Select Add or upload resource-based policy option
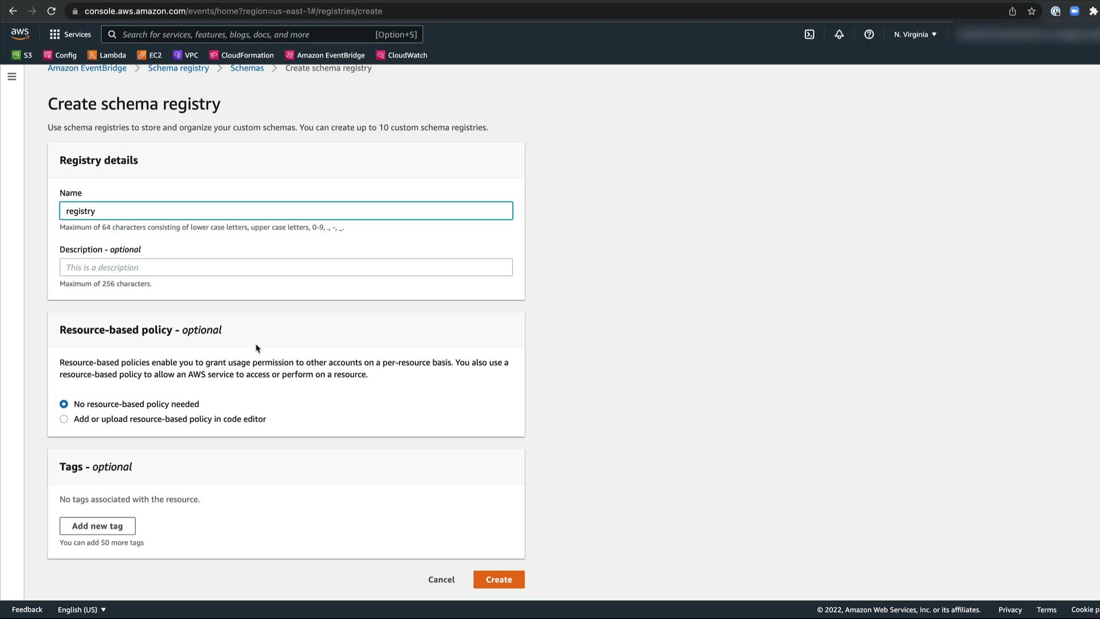Image resolution: width=1100 pixels, height=619 pixels. (x=64, y=419)
